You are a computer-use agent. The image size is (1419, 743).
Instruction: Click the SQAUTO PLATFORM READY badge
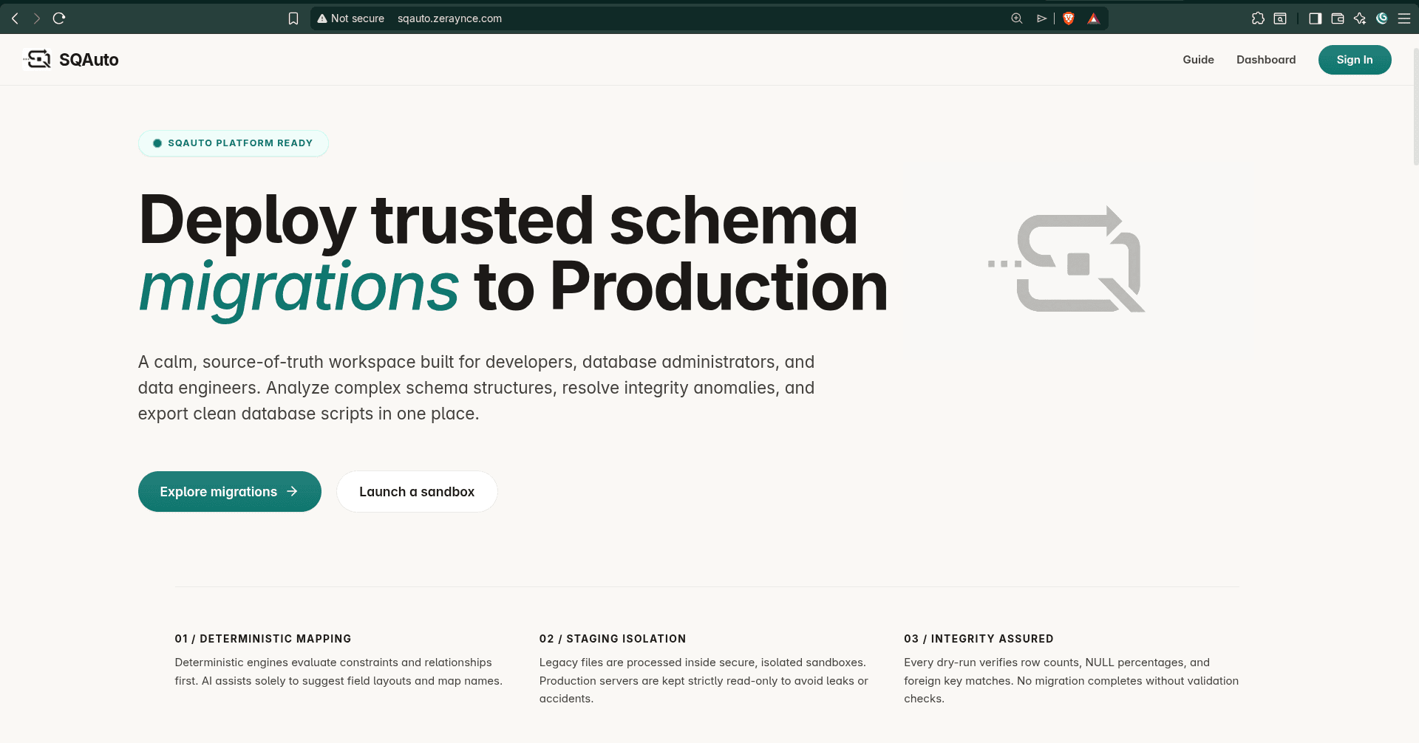click(234, 143)
